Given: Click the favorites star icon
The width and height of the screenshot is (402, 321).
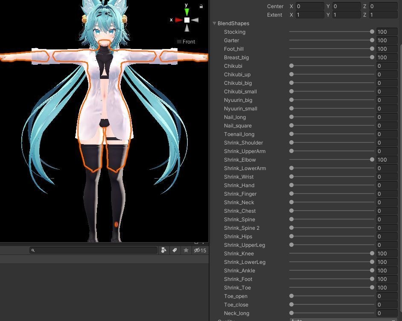Looking at the screenshot, I should (186, 250).
